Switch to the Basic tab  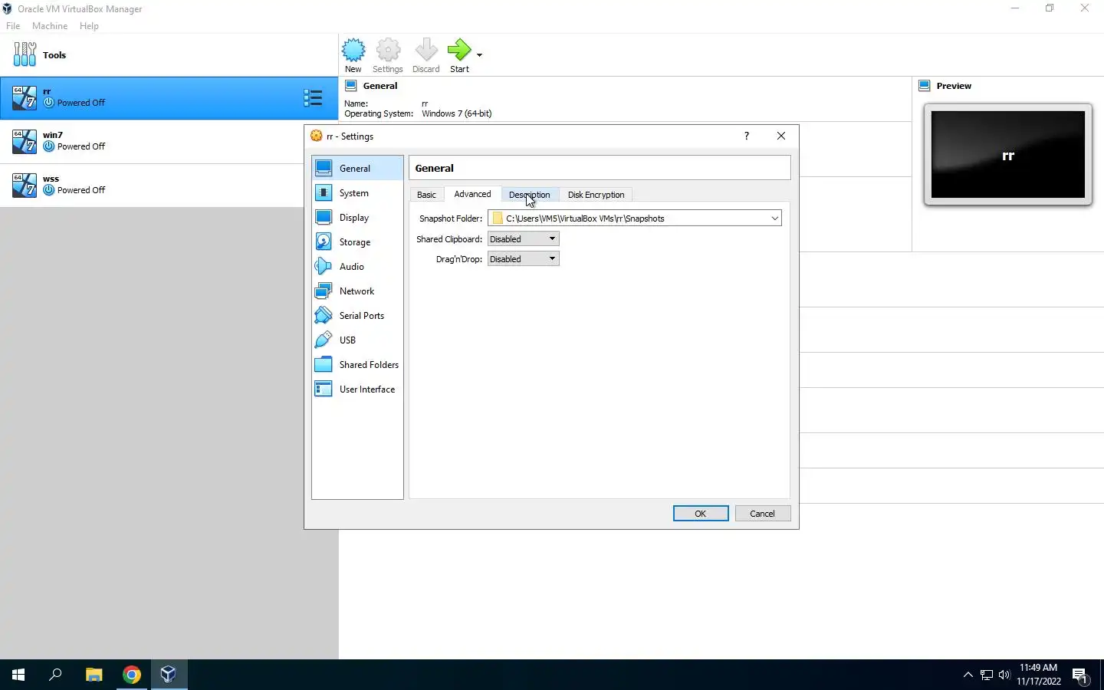tap(426, 195)
